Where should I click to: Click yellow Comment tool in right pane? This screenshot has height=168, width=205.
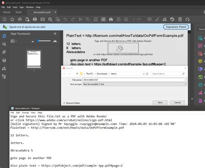tap(200, 61)
